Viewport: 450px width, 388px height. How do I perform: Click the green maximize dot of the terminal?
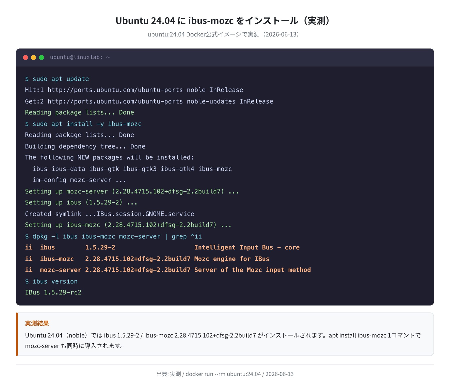pos(41,57)
